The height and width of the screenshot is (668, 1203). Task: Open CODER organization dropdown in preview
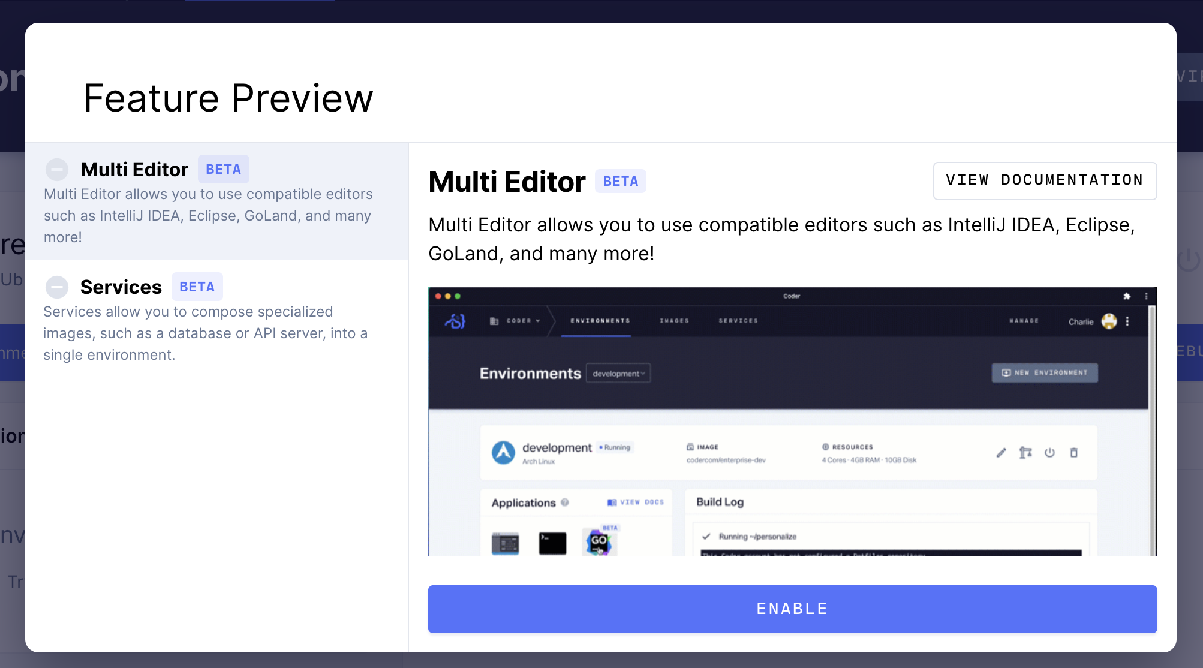[515, 321]
